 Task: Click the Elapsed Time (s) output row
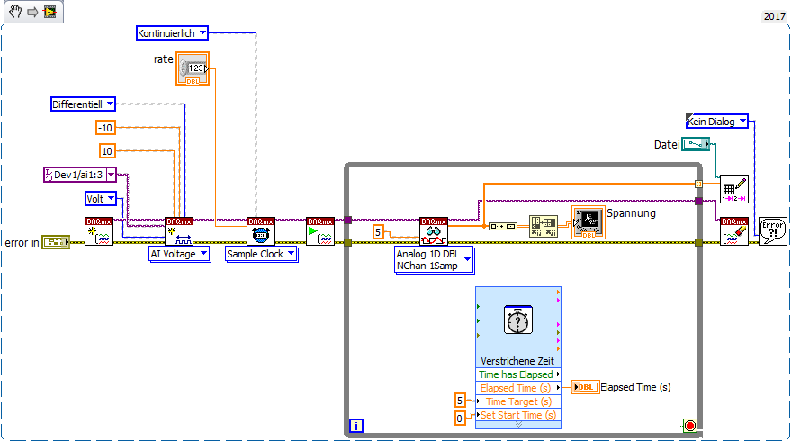click(x=518, y=388)
